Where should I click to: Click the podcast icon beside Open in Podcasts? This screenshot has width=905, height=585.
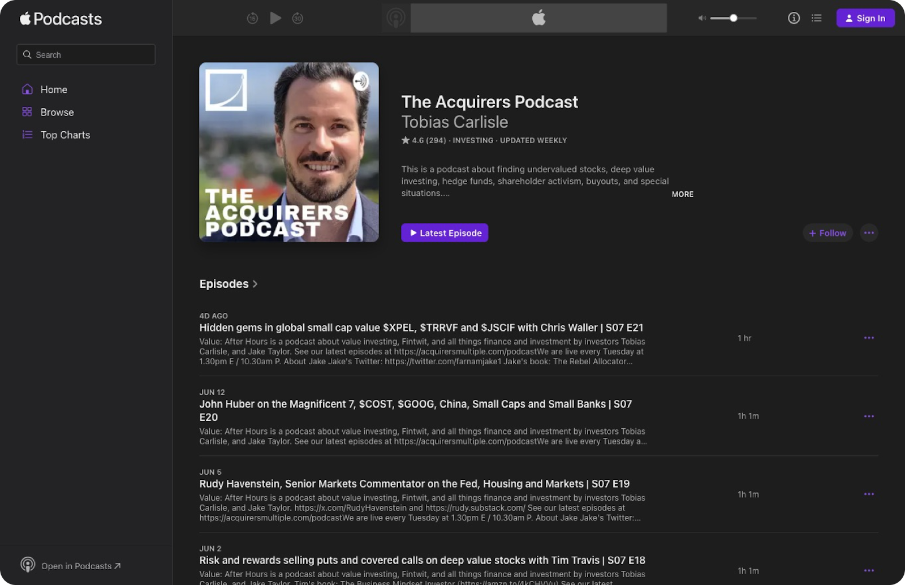(28, 565)
